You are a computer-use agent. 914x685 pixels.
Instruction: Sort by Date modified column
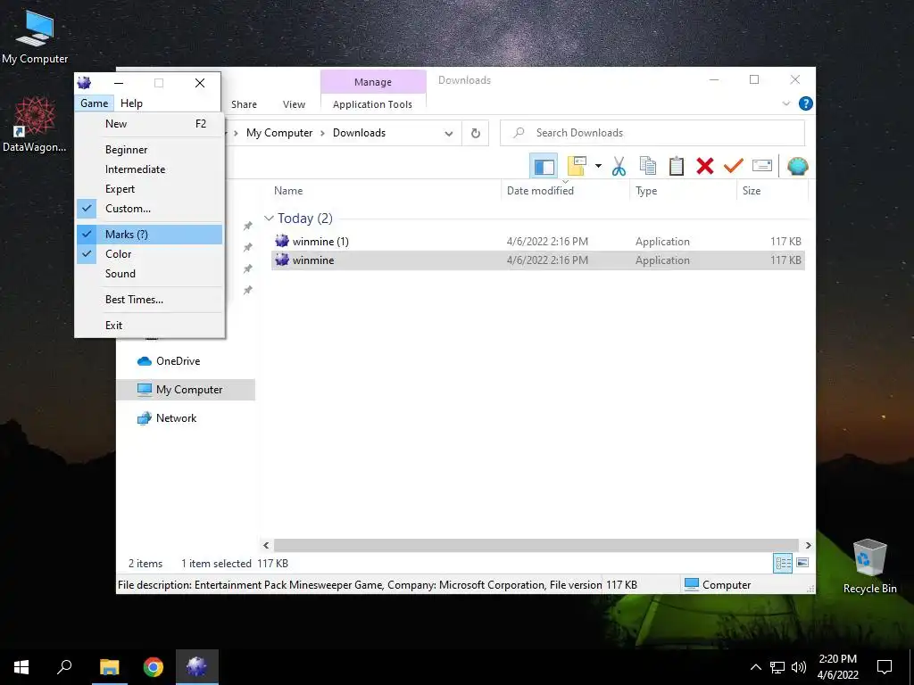(540, 191)
